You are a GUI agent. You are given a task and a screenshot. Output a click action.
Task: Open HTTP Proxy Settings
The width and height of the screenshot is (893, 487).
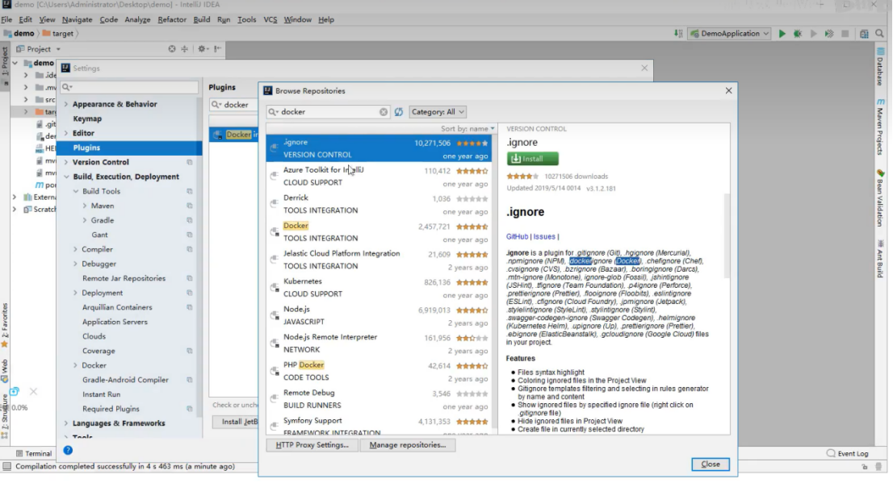coord(312,445)
